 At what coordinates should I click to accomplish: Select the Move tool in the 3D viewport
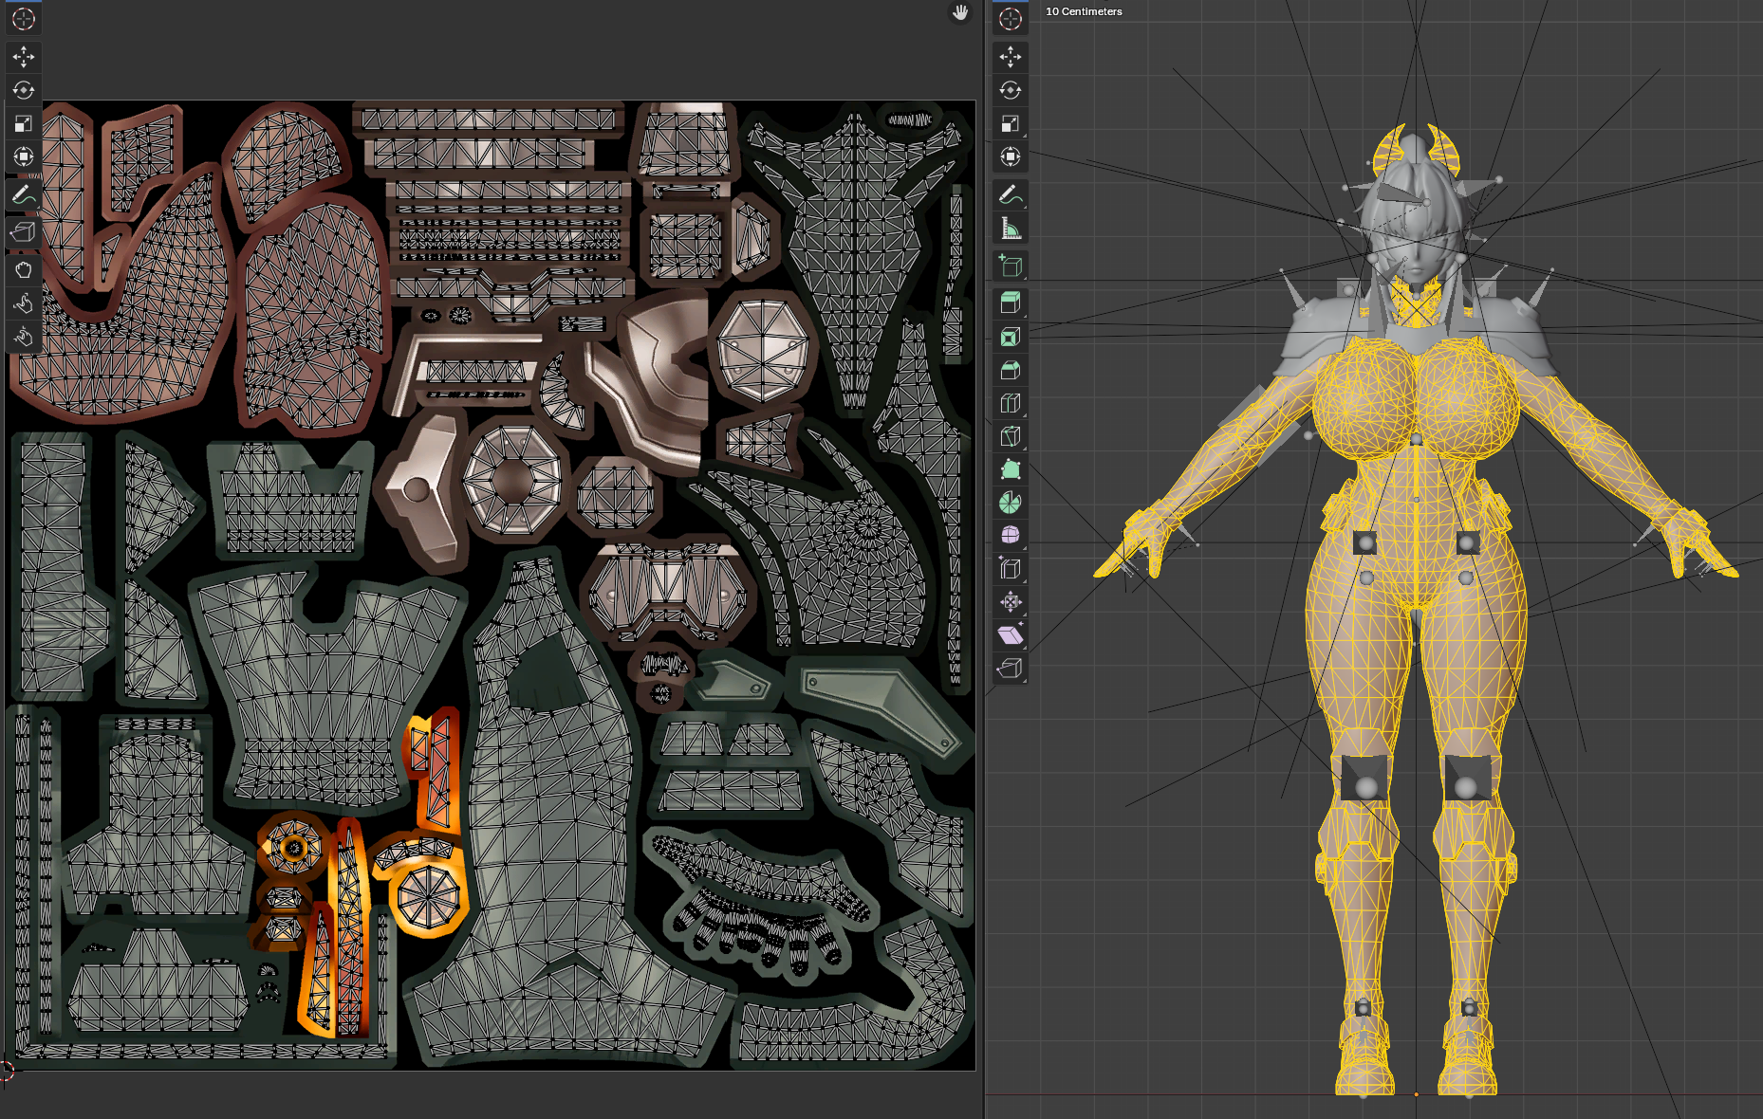click(x=1011, y=57)
